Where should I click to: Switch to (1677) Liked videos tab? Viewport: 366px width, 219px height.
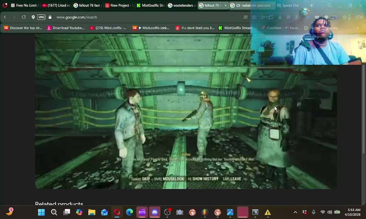56,5
